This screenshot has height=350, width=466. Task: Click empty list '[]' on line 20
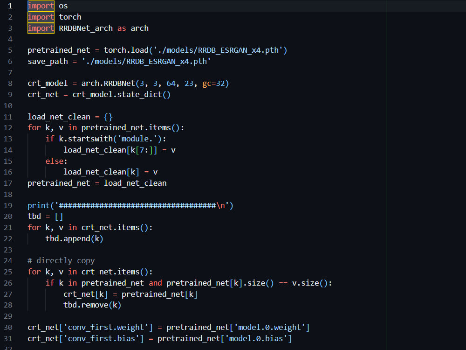tap(59, 217)
